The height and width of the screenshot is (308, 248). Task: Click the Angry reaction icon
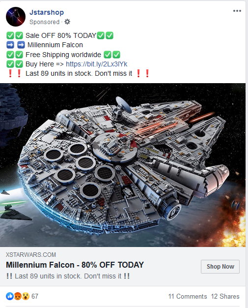pyautogui.click(x=18, y=296)
